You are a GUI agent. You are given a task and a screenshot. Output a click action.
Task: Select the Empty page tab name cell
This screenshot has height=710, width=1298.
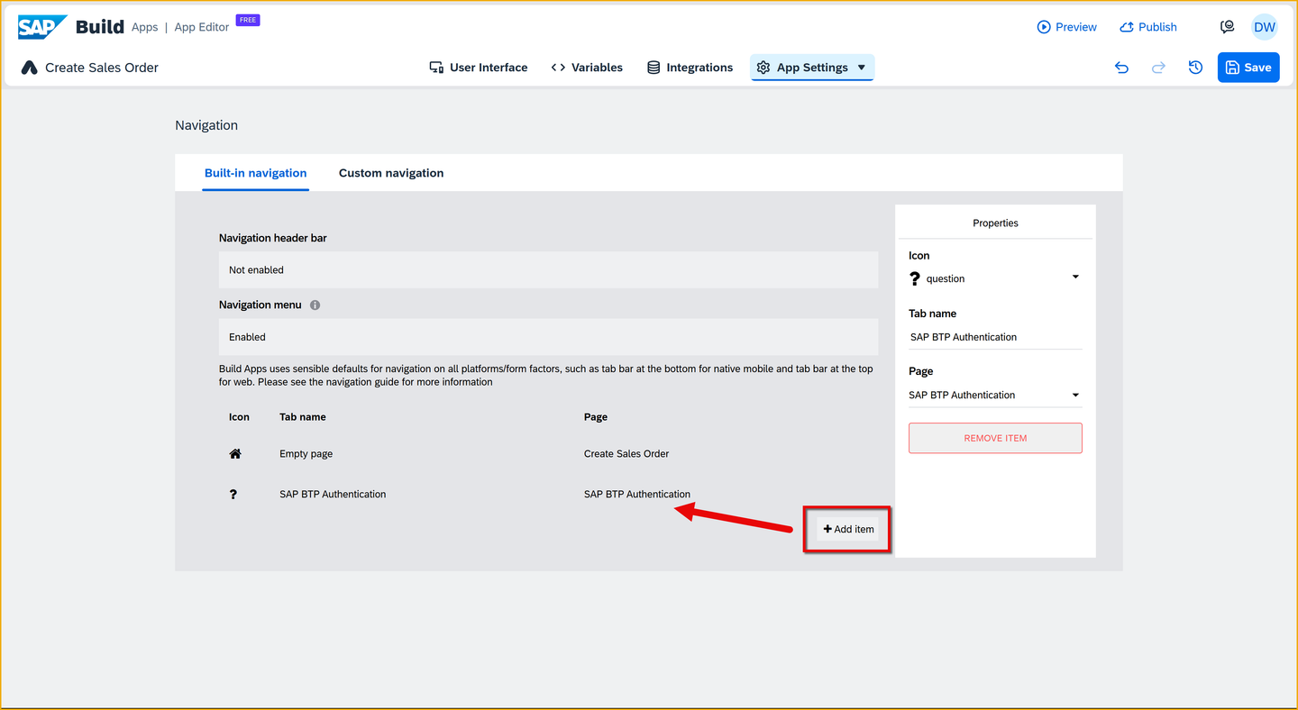(x=306, y=454)
